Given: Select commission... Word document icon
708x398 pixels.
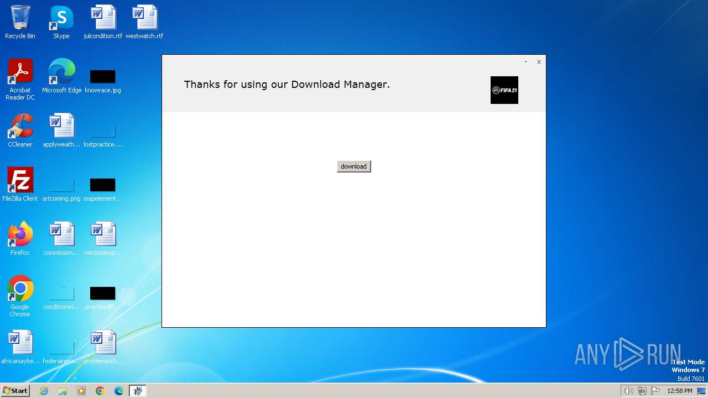Looking at the screenshot, I should tap(61, 238).
